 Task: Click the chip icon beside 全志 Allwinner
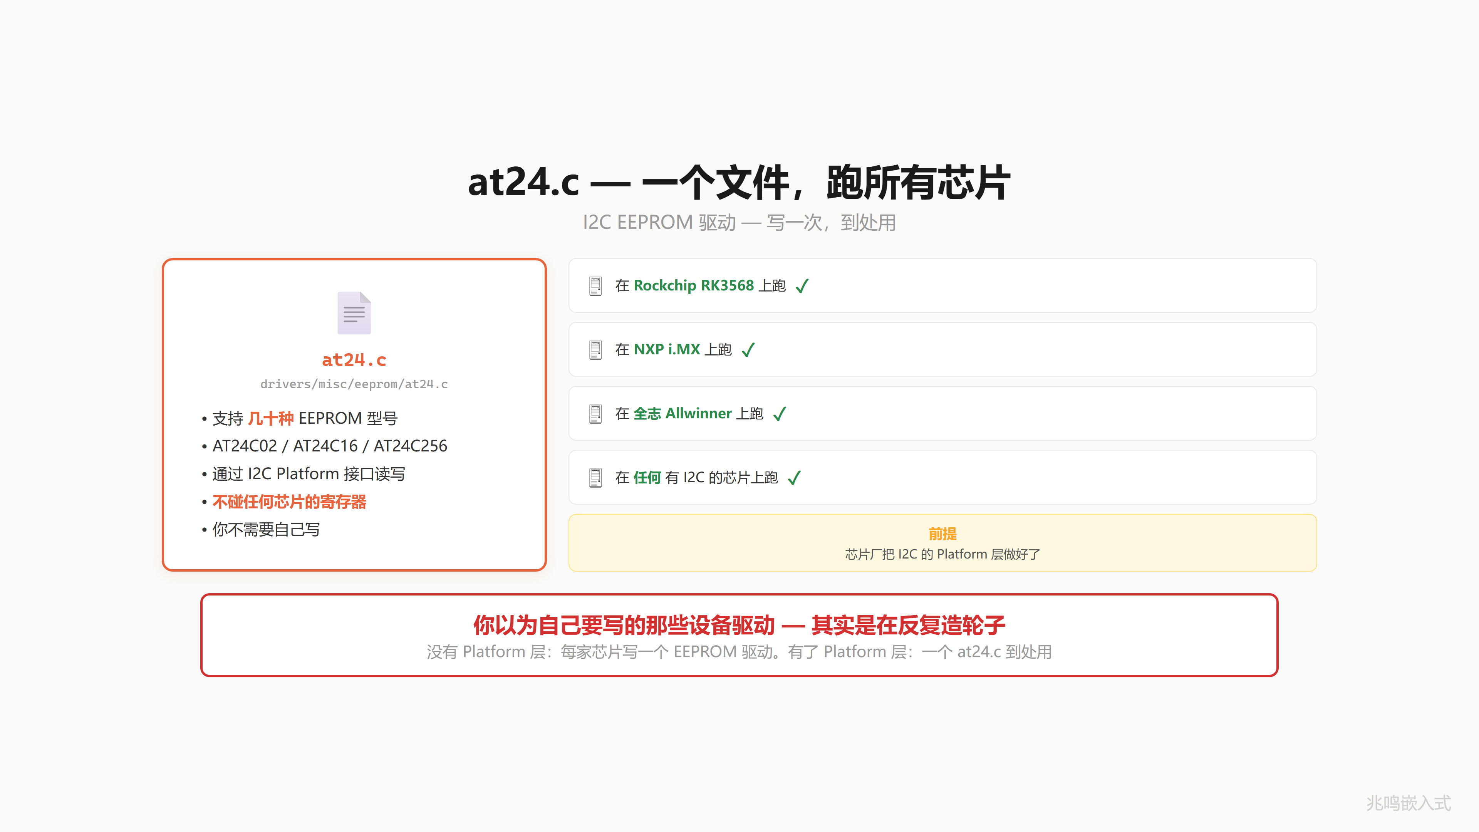[595, 414]
